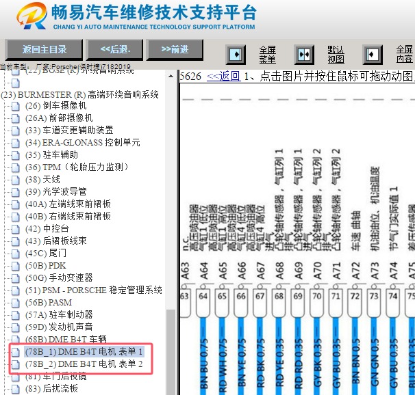Open (50B) PDK entry
Image resolution: width=415 pixels, height=395 pixels.
click(x=45, y=266)
